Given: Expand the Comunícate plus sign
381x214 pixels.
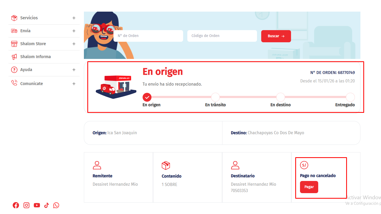Looking at the screenshot, I should [74, 84].
